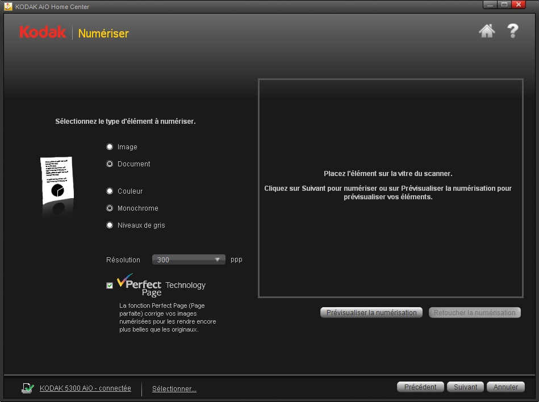Viewport: 539px width, 402px height.
Task: Open the Résolution dropdown
Action: 189,259
